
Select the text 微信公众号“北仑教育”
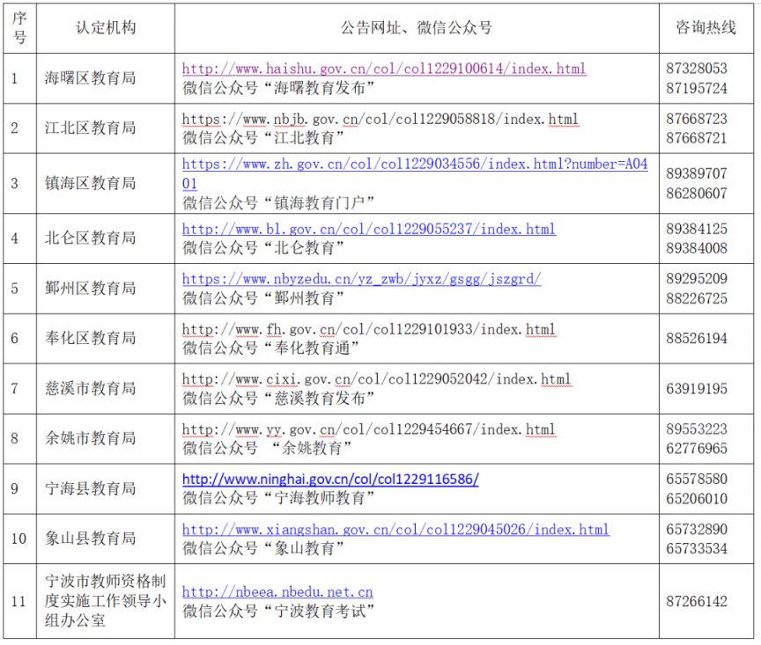(x=263, y=248)
